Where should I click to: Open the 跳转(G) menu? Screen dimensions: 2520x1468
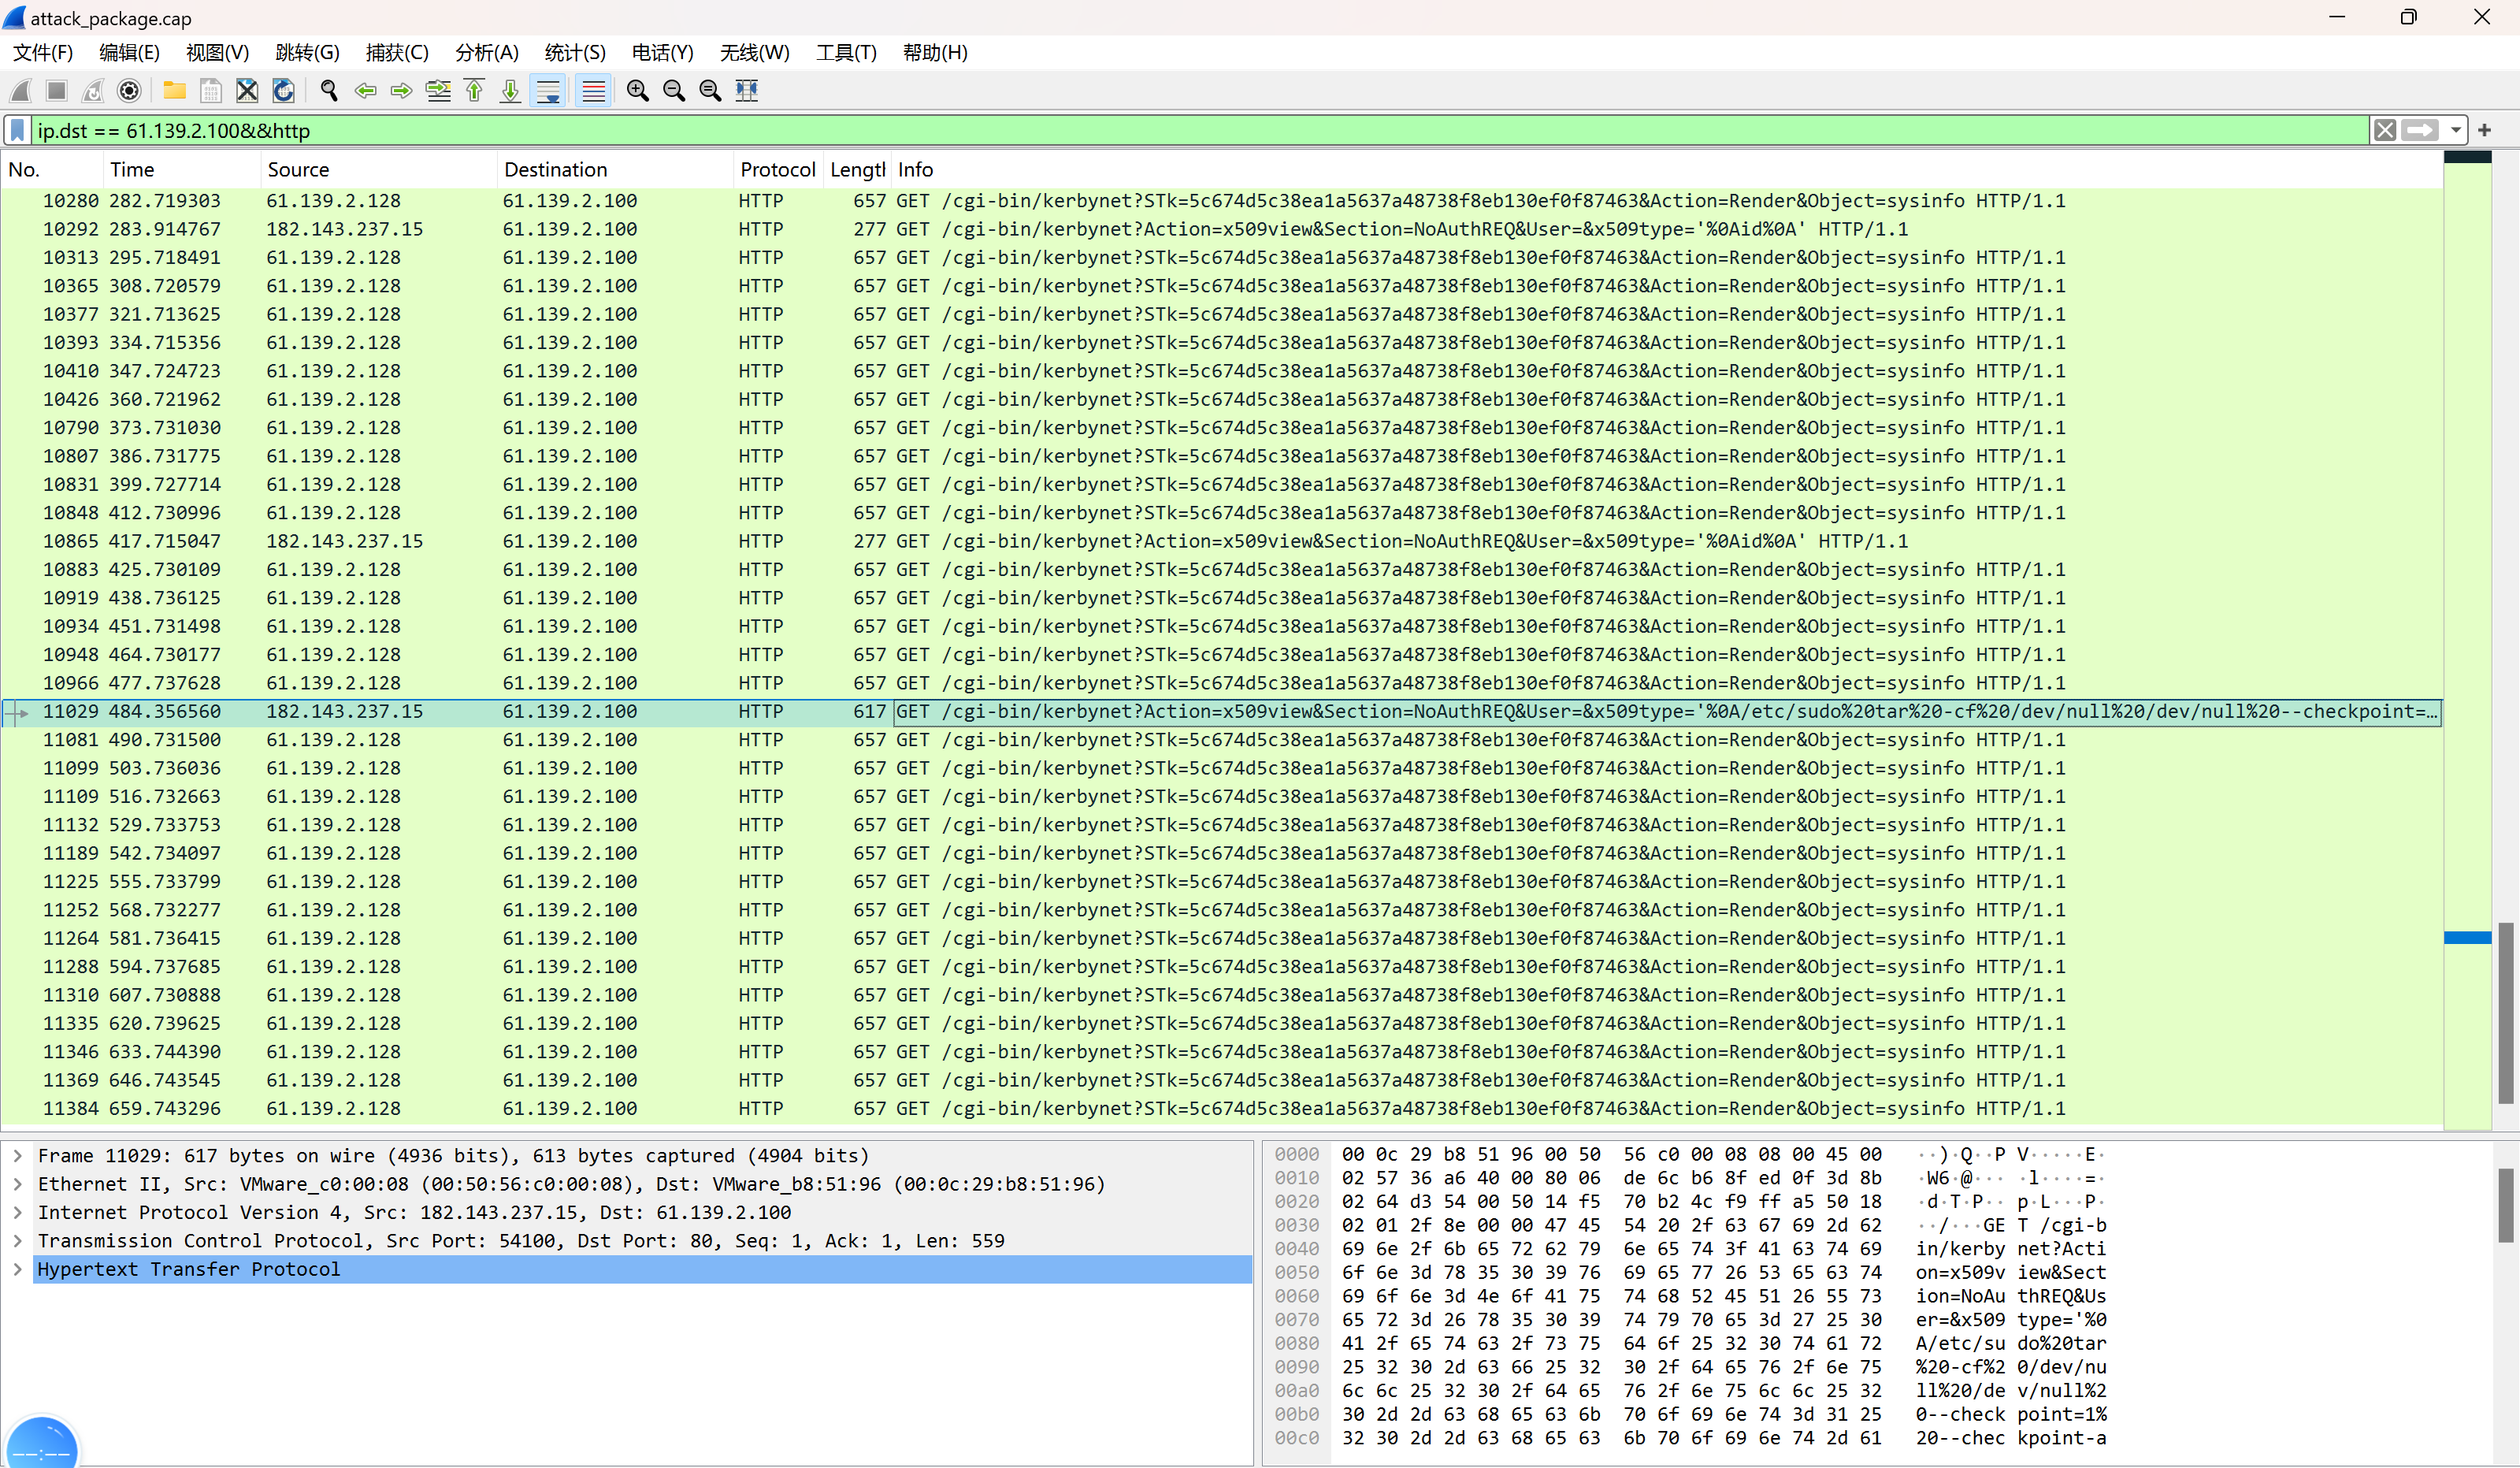(x=307, y=53)
